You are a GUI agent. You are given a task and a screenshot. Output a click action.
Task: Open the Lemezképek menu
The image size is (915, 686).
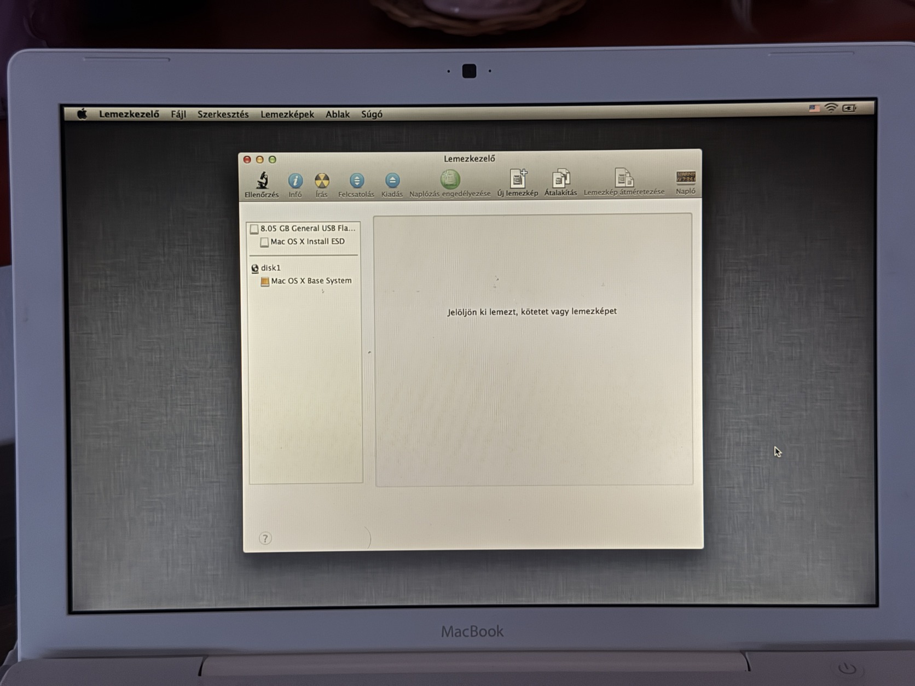[287, 114]
